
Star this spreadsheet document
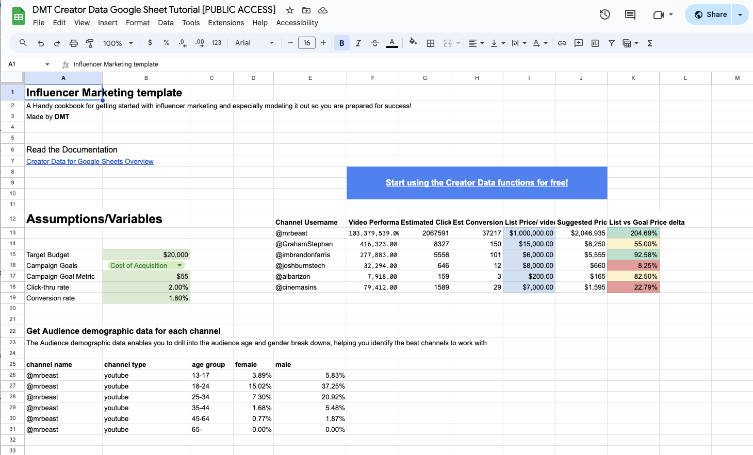tap(290, 10)
